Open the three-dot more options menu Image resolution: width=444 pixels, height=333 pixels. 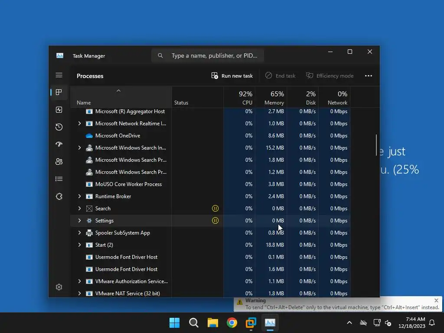(x=369, y=75)
